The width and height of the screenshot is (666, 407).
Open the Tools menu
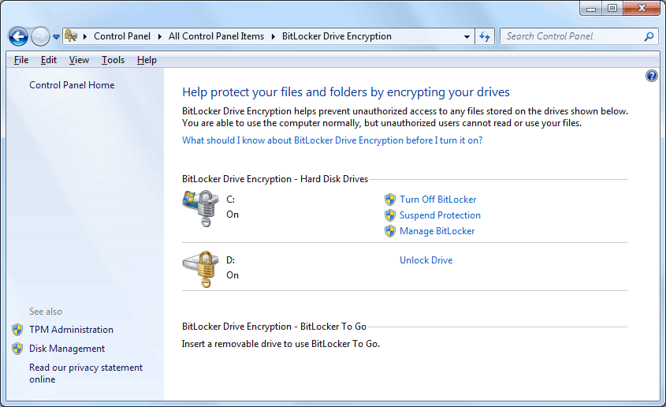click(113, 60)
